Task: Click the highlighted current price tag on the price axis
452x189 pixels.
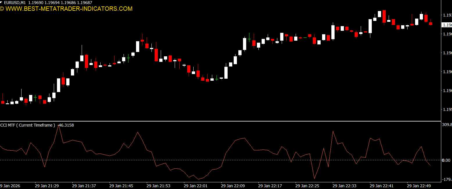Action: (446, 25)
